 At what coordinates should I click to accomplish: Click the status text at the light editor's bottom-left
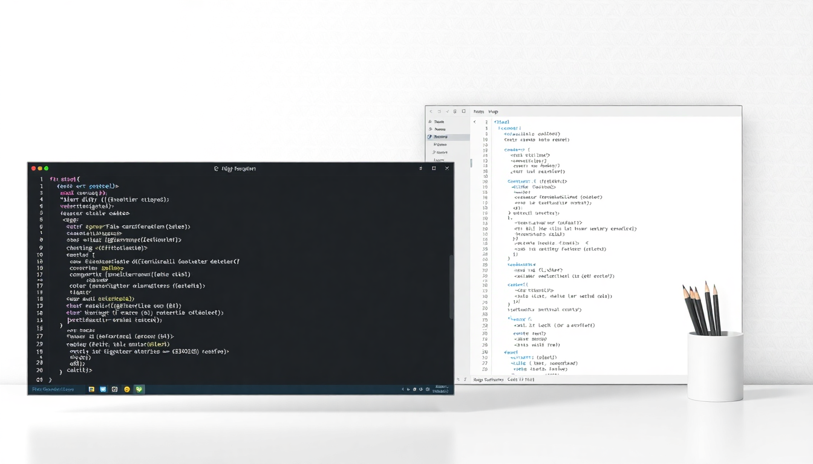tap(488, 379)
